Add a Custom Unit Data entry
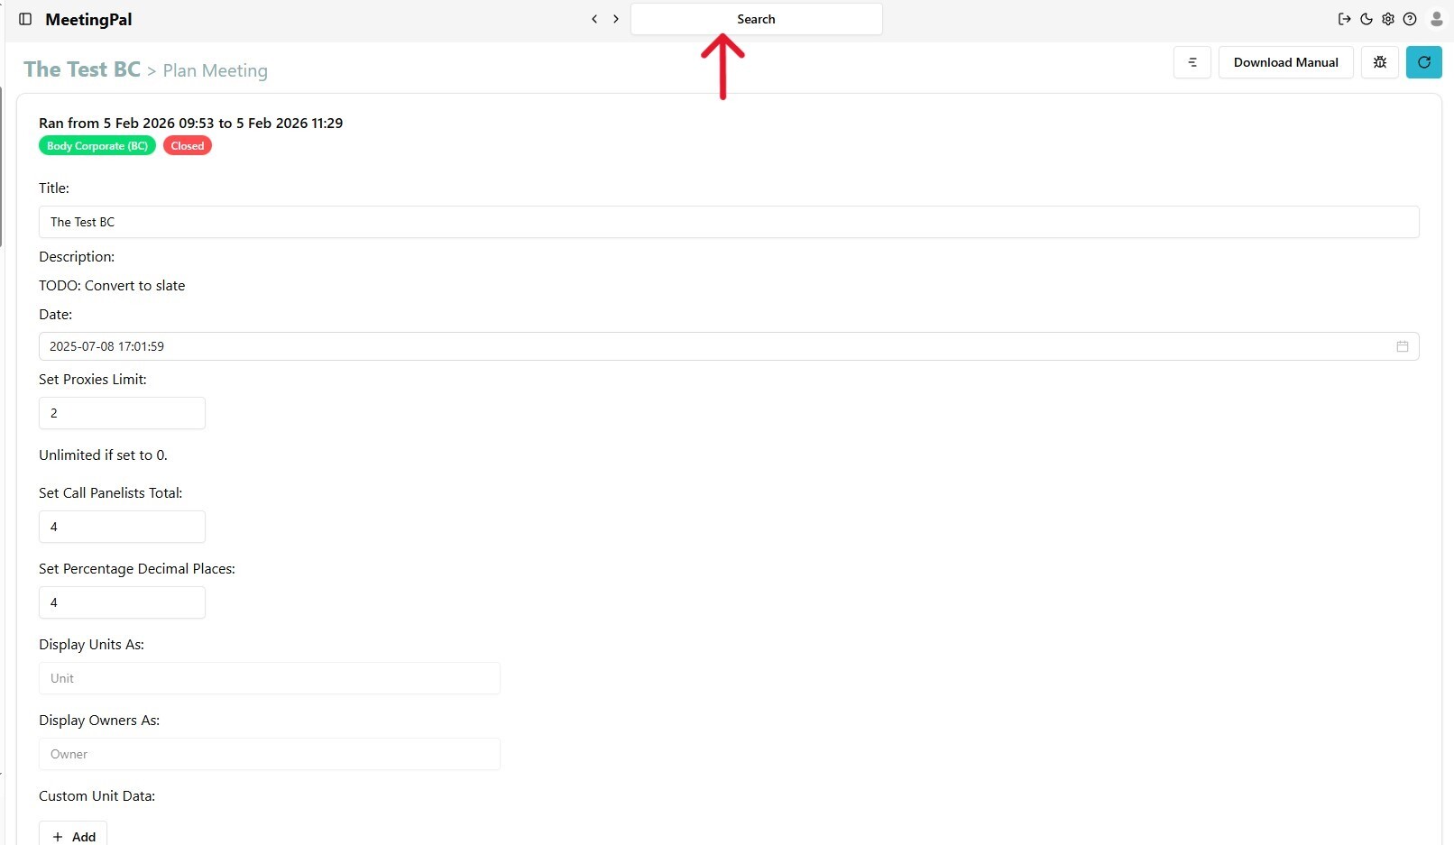Image resolution: width=1454 pixels, height=845 pixels. pyautogui.click(x=73, y=836)
